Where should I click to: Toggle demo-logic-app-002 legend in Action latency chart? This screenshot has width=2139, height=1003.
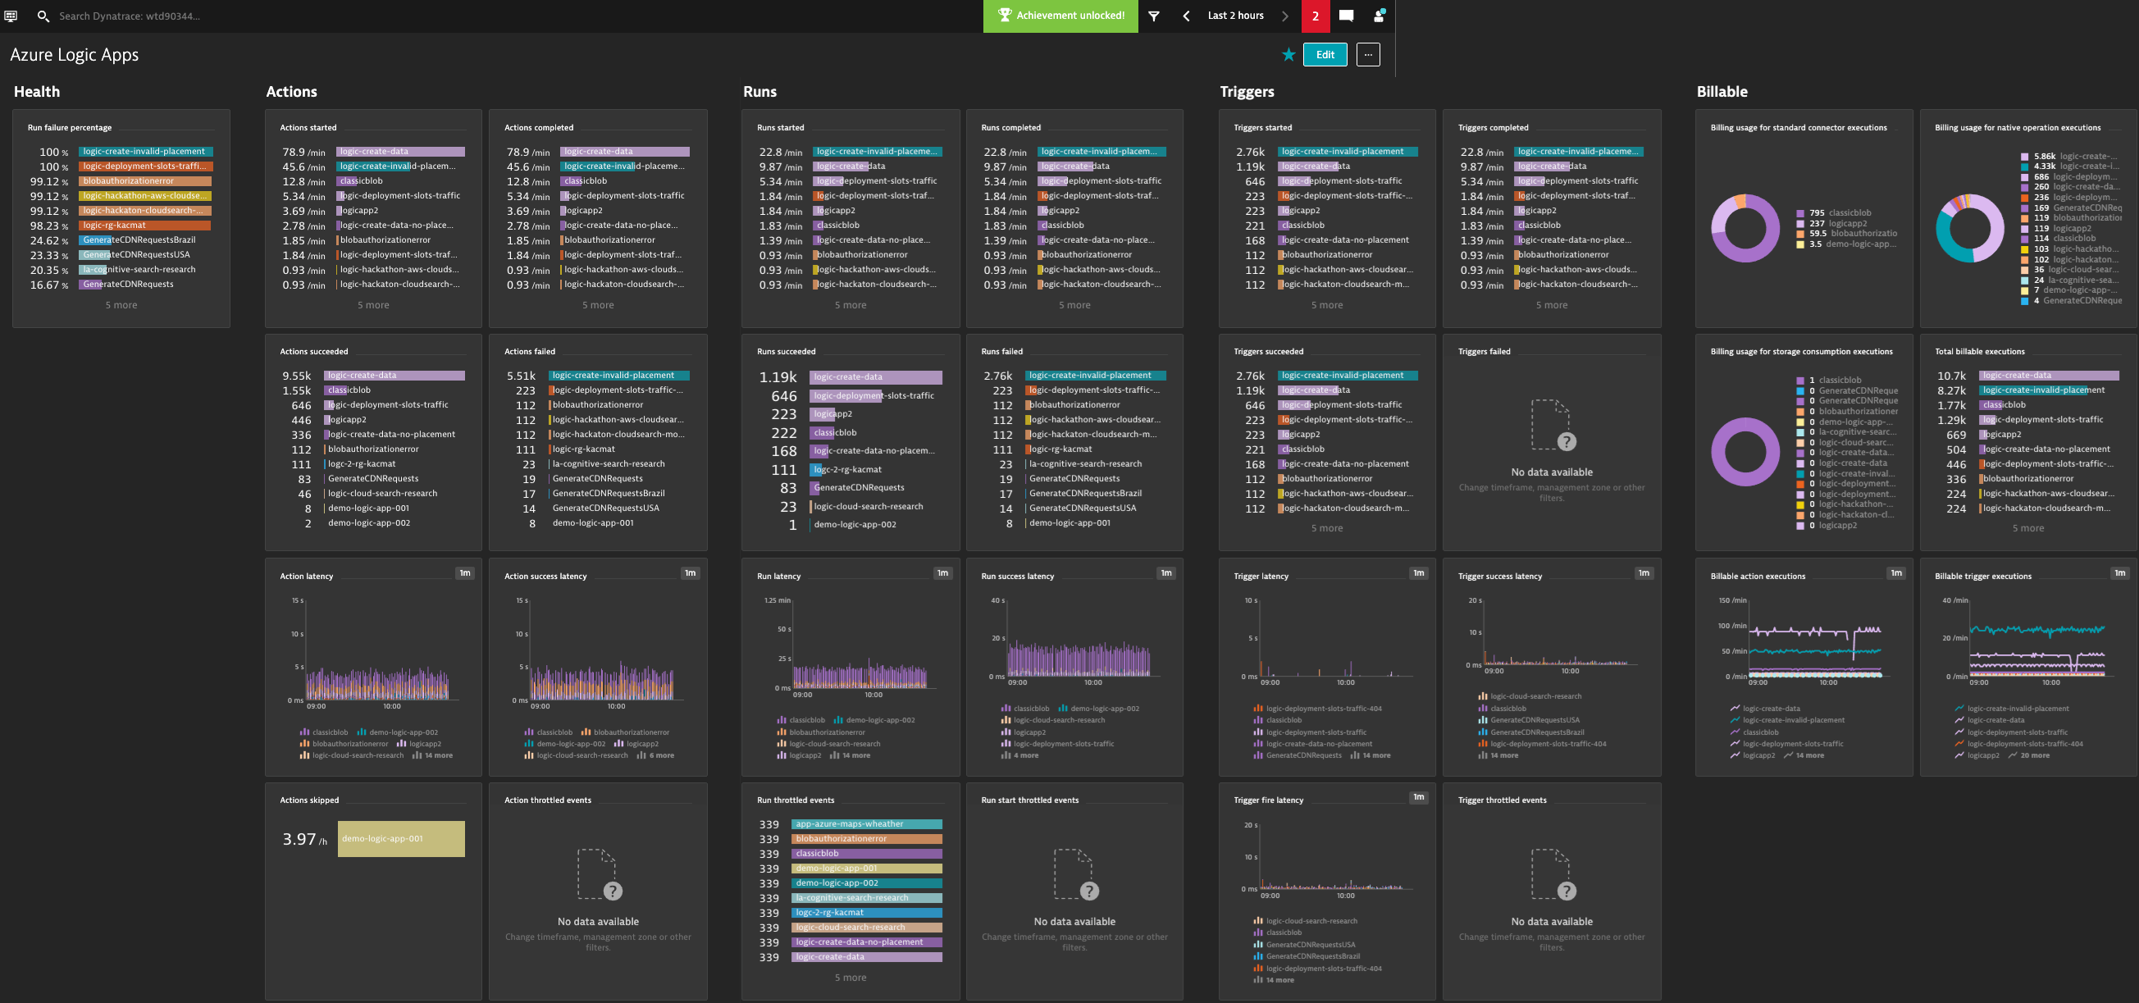[x=397, y=732]
